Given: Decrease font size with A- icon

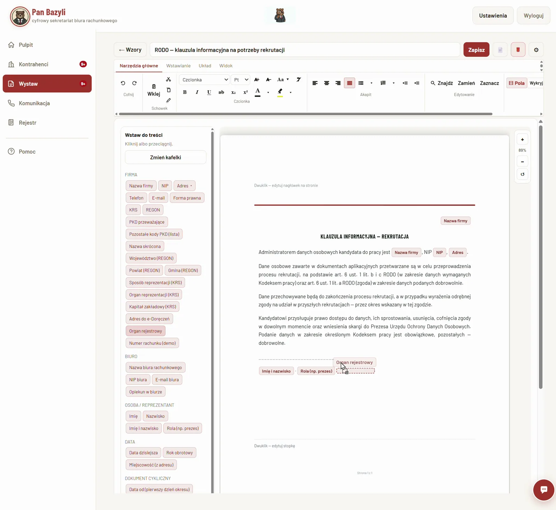Looking at the screenshot, I should pyautogui.click(x=269, y=80).
